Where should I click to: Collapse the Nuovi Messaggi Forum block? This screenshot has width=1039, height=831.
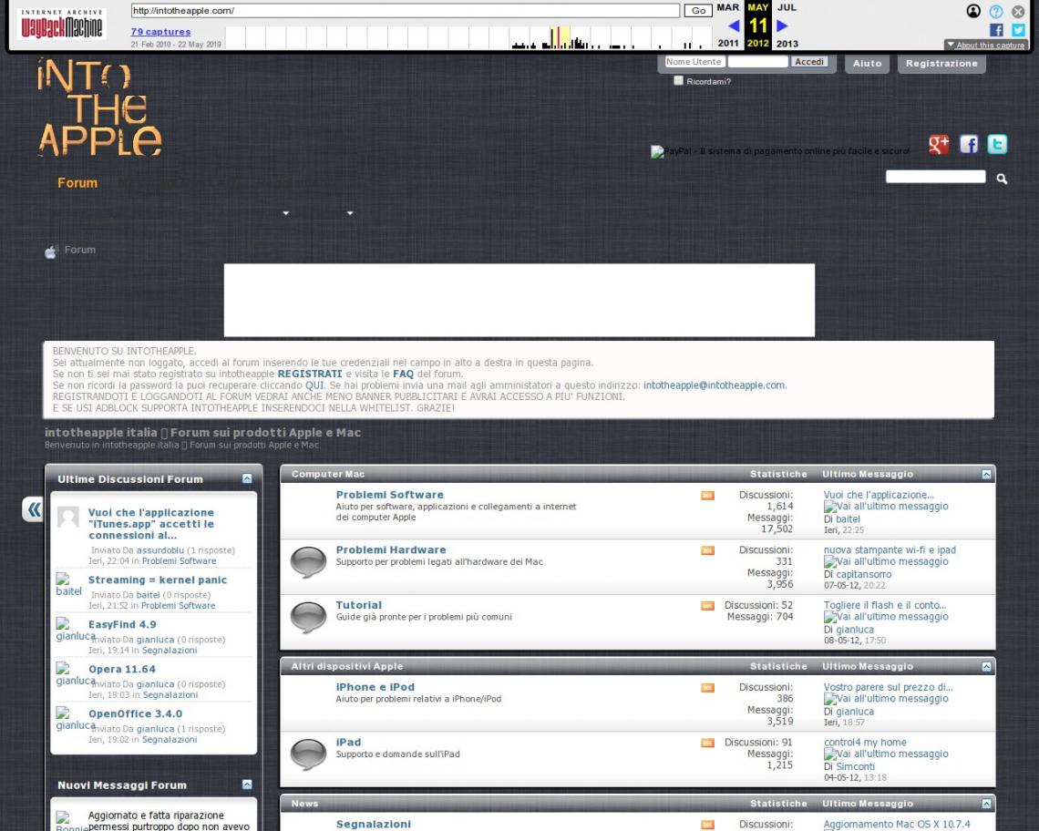[247, 785]
